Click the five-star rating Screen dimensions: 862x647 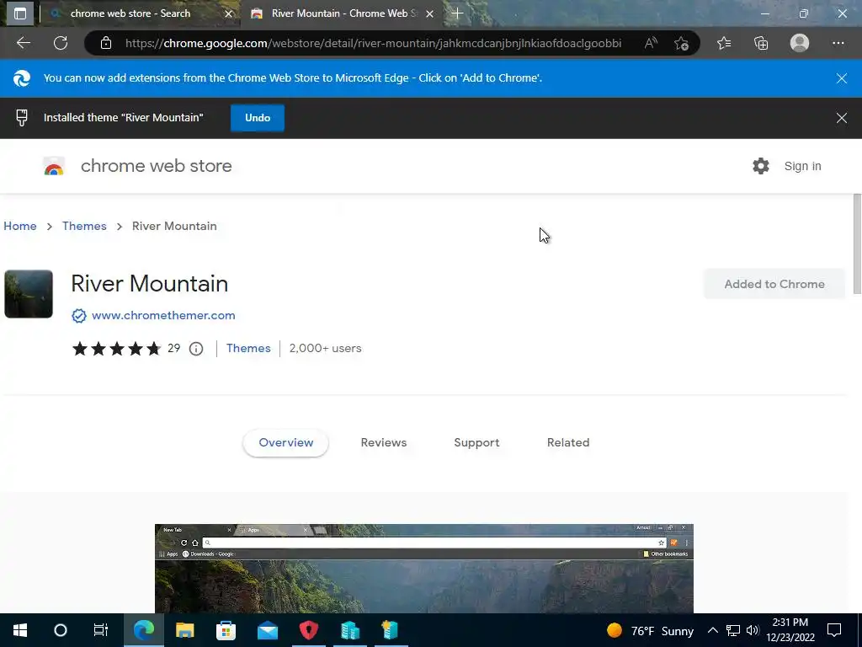point(116,348)
